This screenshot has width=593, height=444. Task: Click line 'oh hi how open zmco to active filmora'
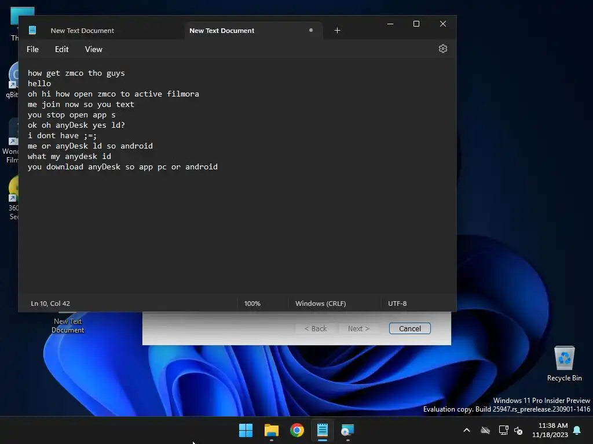click(x=113, y=94)
